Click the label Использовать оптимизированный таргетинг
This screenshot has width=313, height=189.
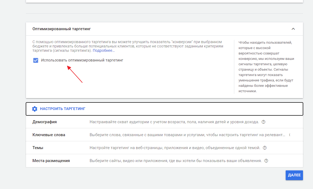tap(82, 60)
